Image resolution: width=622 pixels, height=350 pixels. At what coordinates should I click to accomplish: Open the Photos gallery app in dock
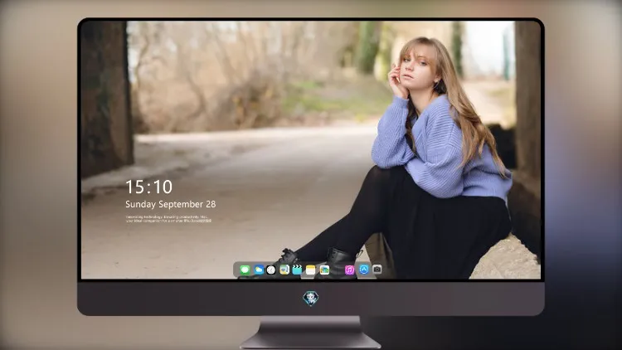click(324, 270)
